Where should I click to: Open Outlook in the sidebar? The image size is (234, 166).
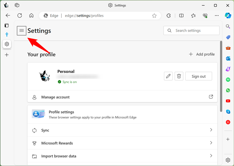pyautogui.click(x=228, y=58)
